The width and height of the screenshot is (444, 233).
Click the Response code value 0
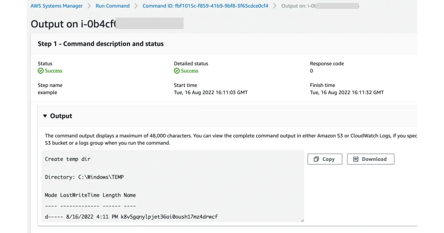(312, 71)
